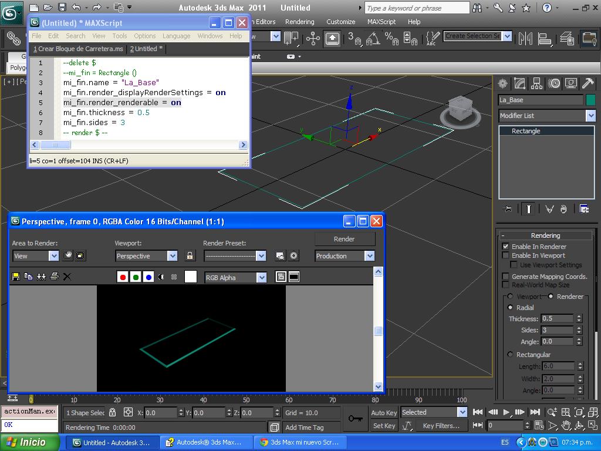Select Viewport radio option
Viewport: 601px width, 451px height.
click(510, 296)
